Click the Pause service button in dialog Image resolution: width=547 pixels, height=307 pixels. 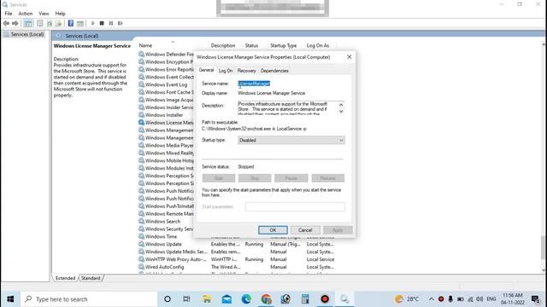(291, 178)
